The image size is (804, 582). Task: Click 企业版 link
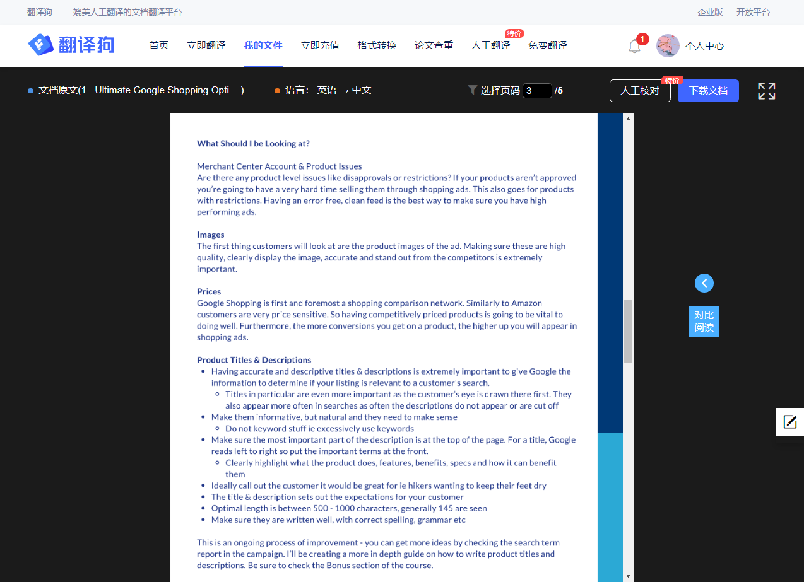coord(710,12)
